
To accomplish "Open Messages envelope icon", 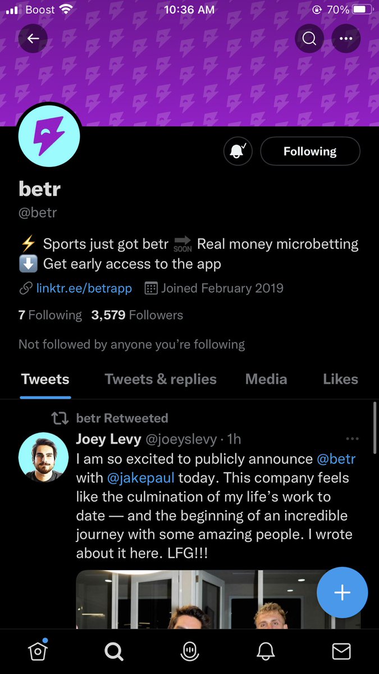I will (x=341, y=652).
